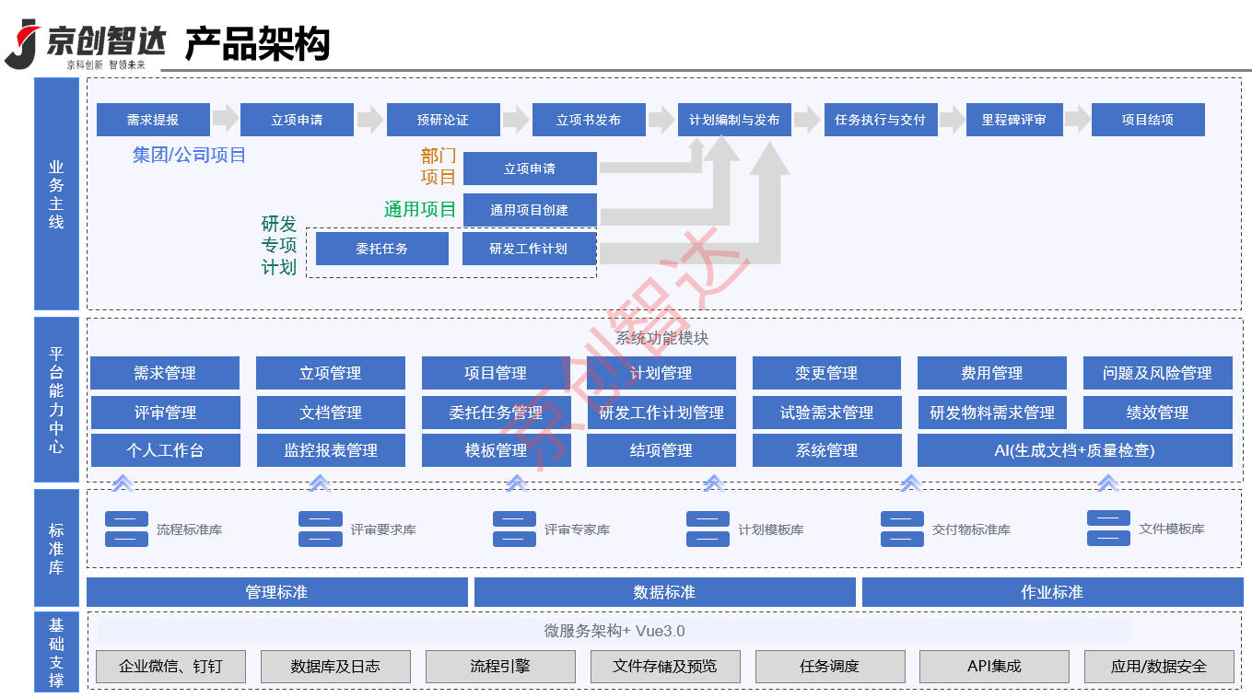
Task: Switch to the 业务主线 section tab
Action: point(55,193)
